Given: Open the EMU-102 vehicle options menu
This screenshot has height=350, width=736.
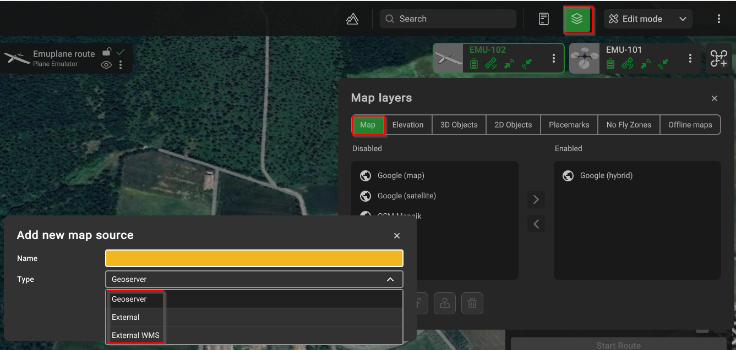Looking at the screenshot, I should [554, 58].
